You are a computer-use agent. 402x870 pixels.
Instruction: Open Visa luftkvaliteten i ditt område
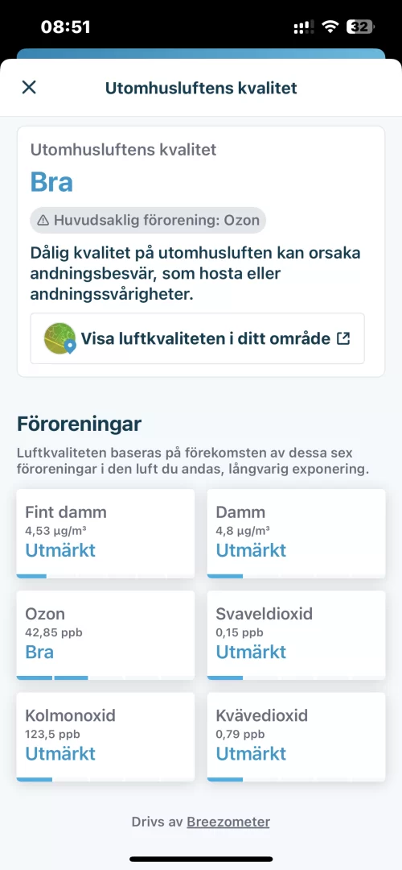click(x=197, y=338)
